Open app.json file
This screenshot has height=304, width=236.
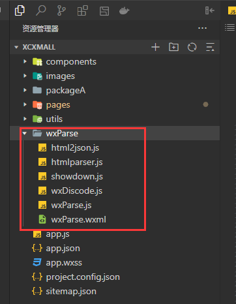tap(63, 249)
